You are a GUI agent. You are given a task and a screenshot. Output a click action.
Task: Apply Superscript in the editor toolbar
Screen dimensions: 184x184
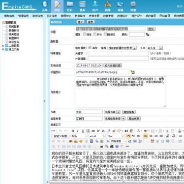coord(98,131)
